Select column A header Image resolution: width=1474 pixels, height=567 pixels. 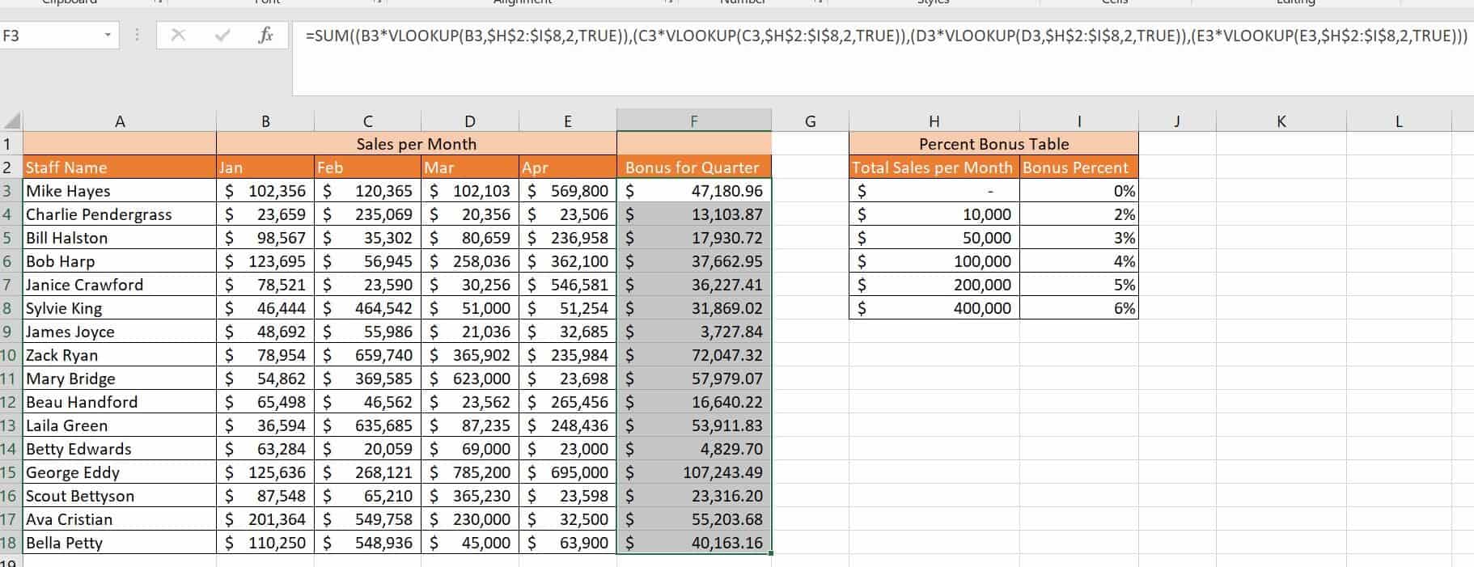[x=120, y=121]
